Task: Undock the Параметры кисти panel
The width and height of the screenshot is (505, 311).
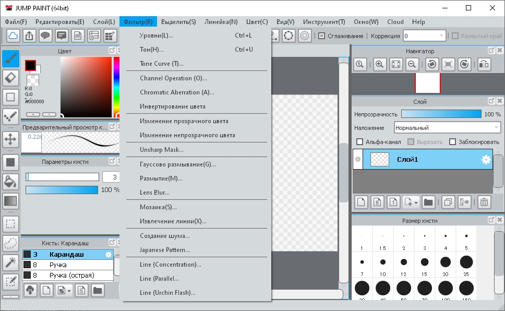Action: (x=112, y=161)
